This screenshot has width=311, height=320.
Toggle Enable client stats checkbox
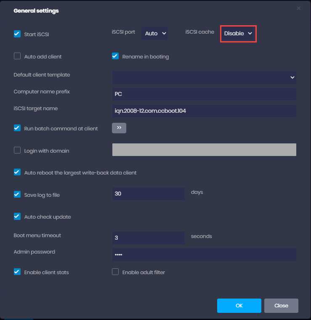pyautogui.click(x=17, y=272)
